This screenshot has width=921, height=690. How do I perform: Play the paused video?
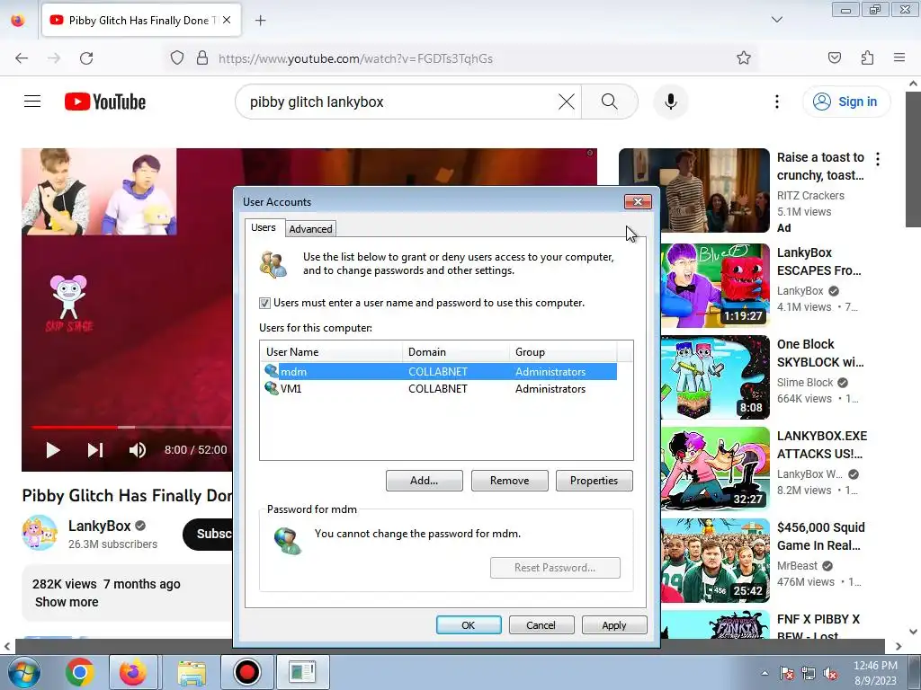coord(53,450)
